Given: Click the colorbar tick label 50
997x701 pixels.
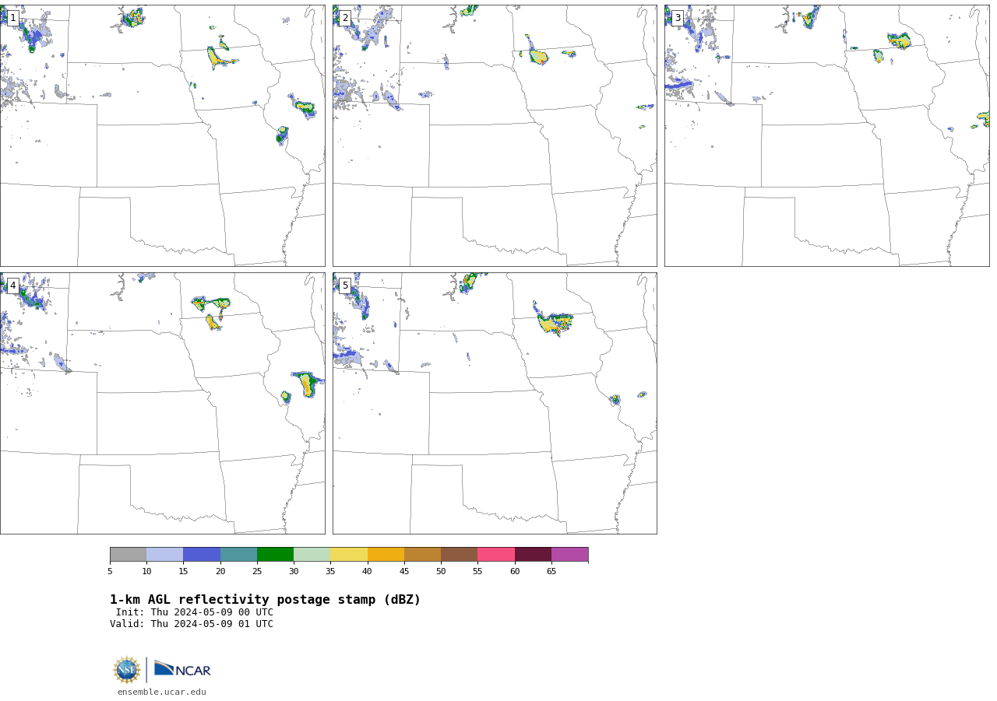Looking at the screenshot, I should coord(441,572).
